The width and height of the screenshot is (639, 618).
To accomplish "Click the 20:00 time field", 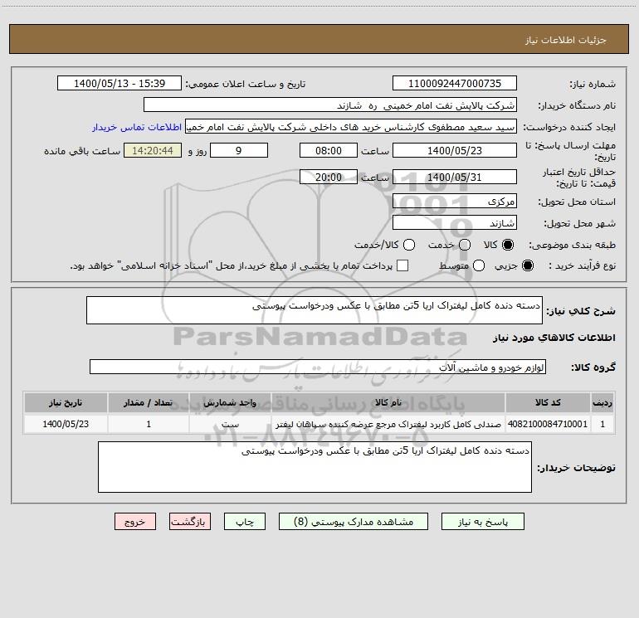I will click(x=329, y=177).
